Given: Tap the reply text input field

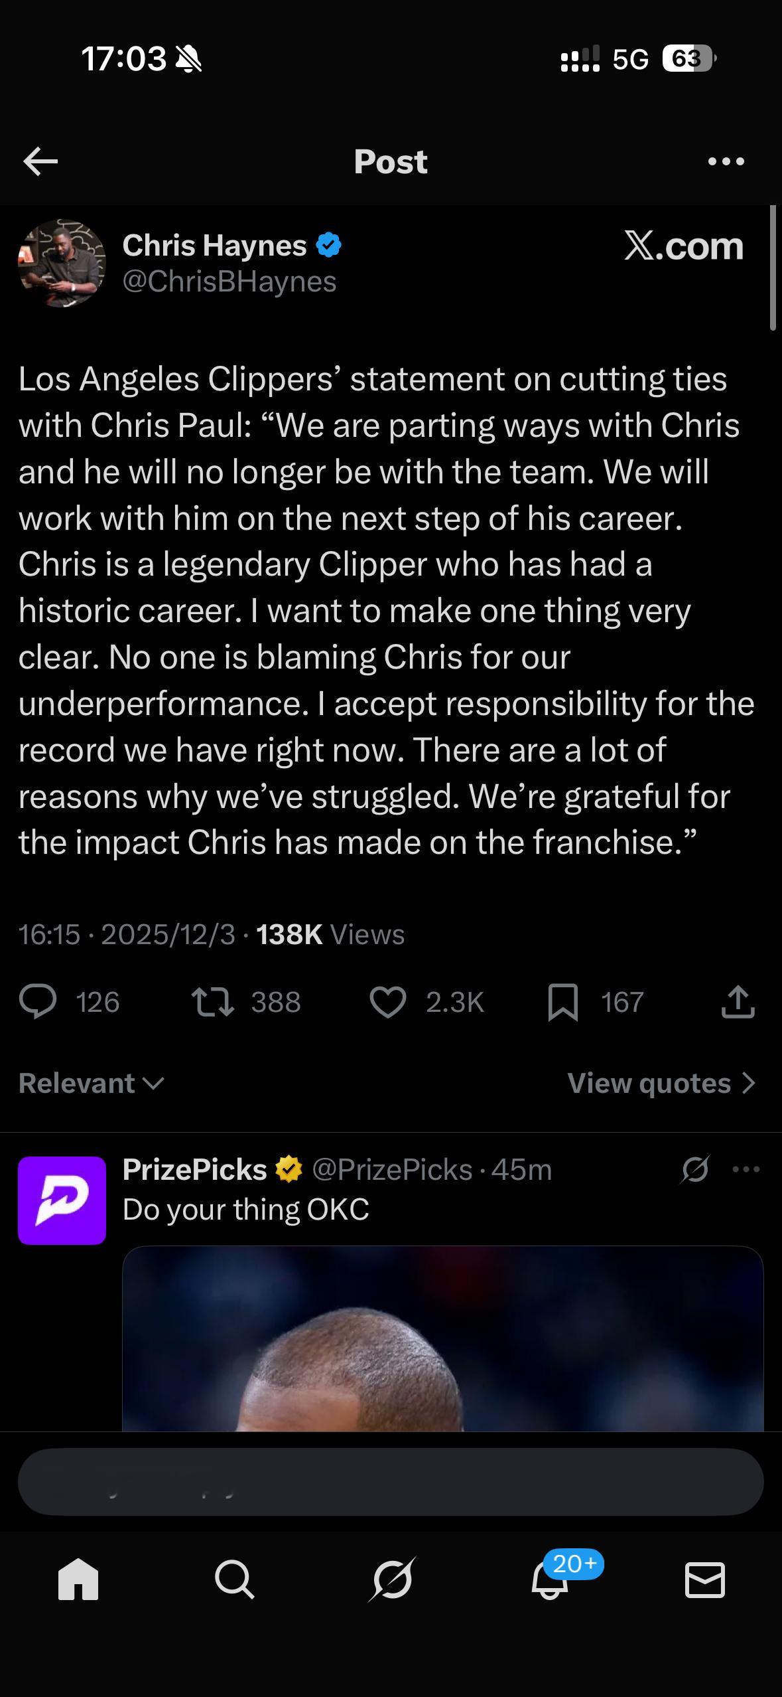Looking at the screenshot, I should (391, 1482).
